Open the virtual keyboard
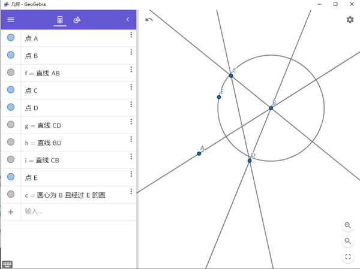This screenshot has height=269, width=360. click(x=7, y=264)
